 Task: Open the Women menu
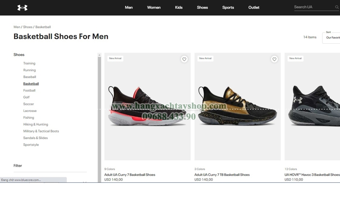(154, 7)
